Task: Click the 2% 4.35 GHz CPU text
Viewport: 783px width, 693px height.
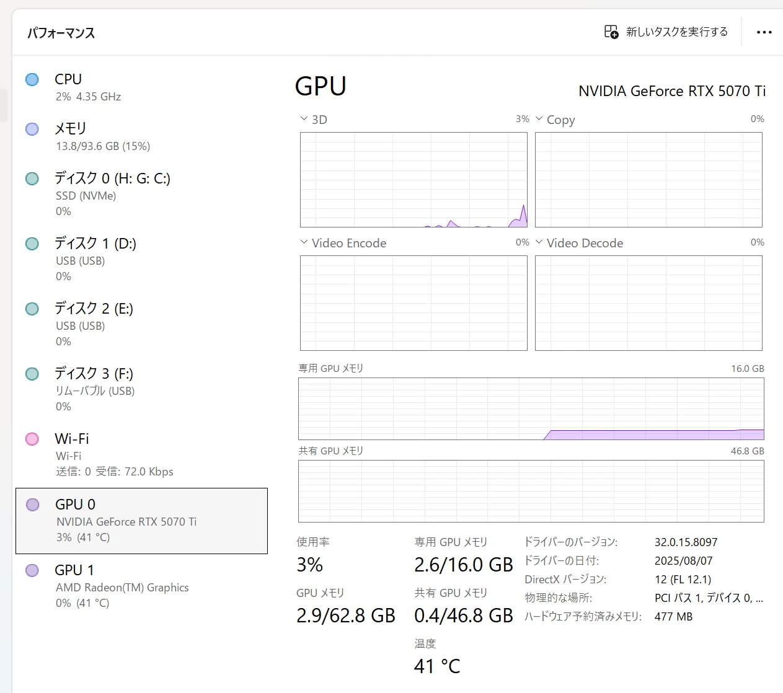Action: pyautogui.click(x=88, y=97)
